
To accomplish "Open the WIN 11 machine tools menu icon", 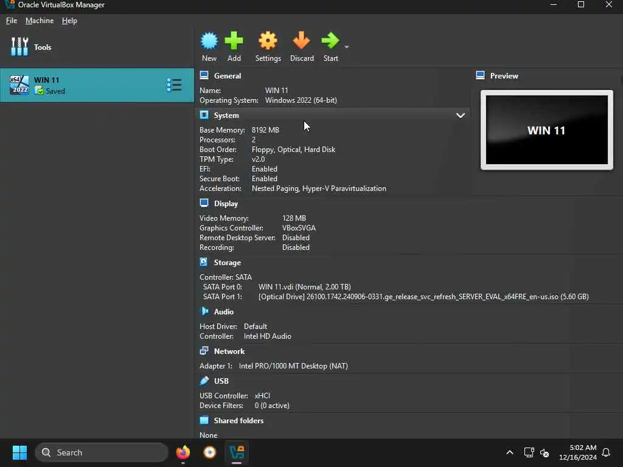I will click(x=175, y=85).
